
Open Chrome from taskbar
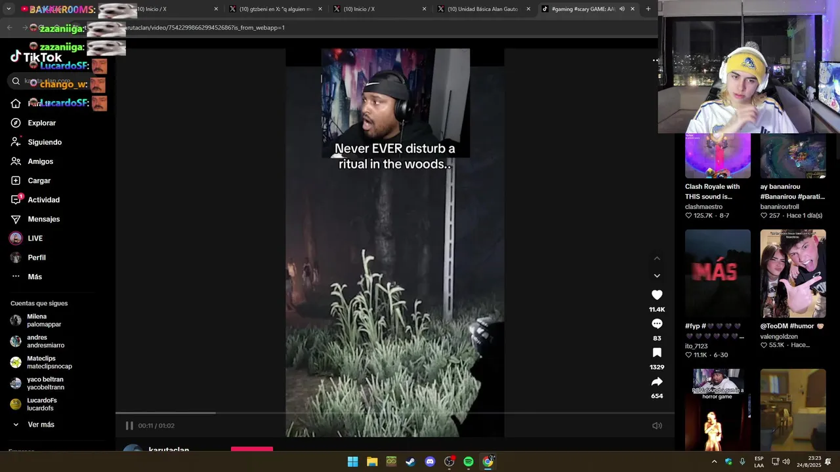click(488, 462)
